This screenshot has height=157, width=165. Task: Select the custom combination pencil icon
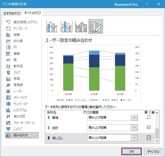96,26
